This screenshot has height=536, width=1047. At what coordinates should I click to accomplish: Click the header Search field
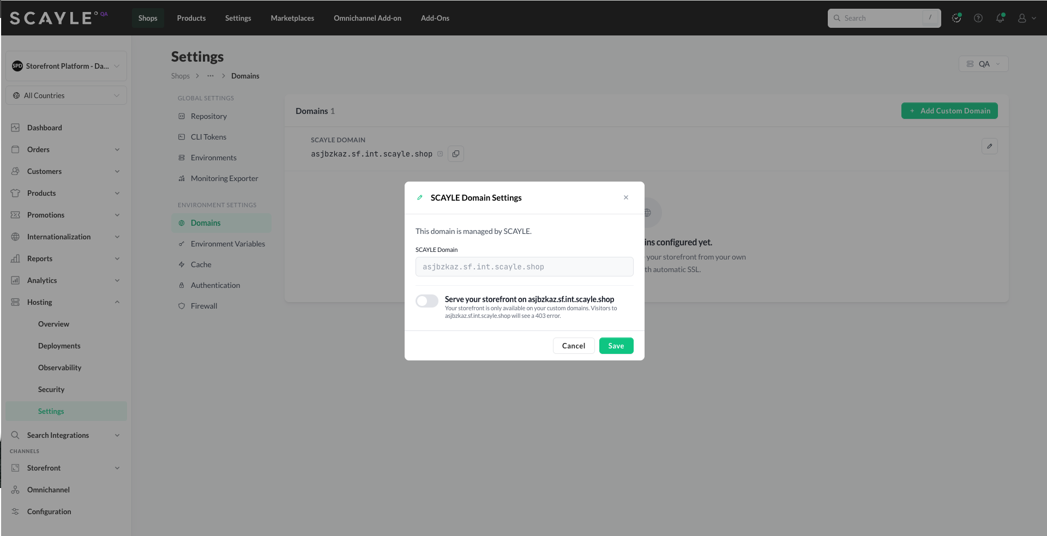coord(884,18)
